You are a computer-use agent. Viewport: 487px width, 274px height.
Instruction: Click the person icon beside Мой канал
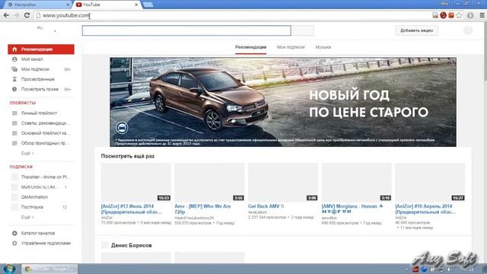point(14,59)
